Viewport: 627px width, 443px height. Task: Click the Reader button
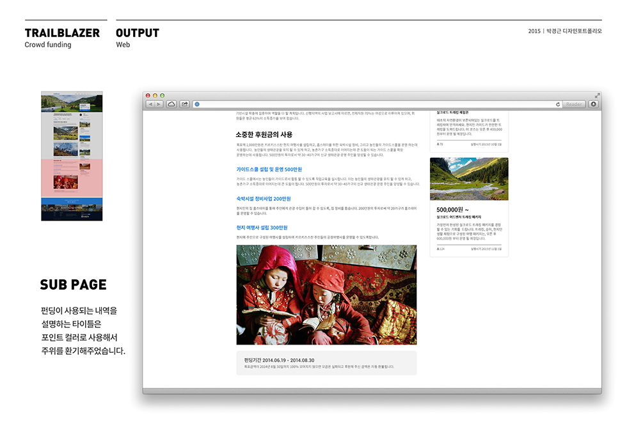574,104
